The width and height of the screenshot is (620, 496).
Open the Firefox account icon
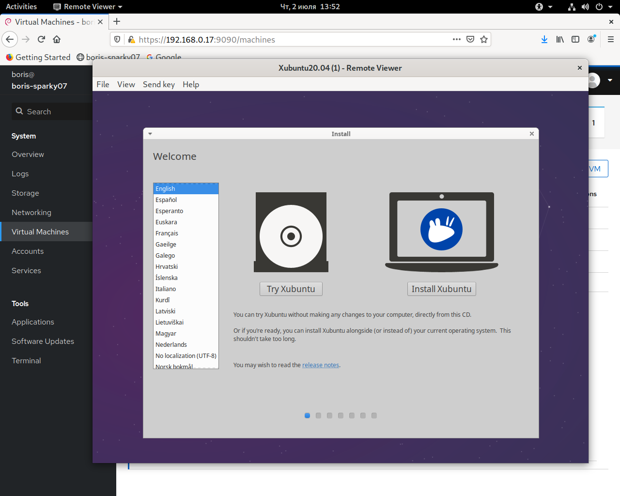pos(591,39)
